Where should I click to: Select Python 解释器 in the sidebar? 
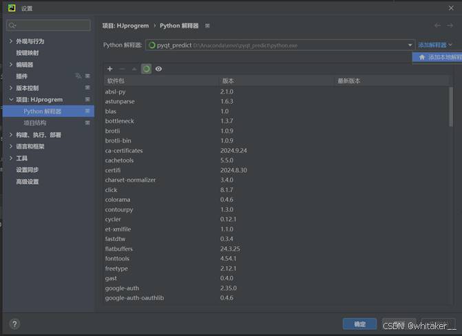48,111
